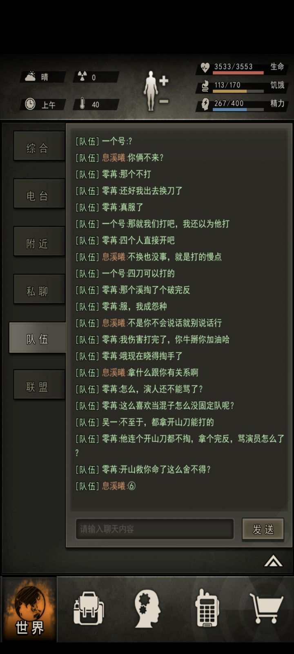Tap the red 生命 health bar
Screen dimensions: 294x654
(x=238, y=73)
